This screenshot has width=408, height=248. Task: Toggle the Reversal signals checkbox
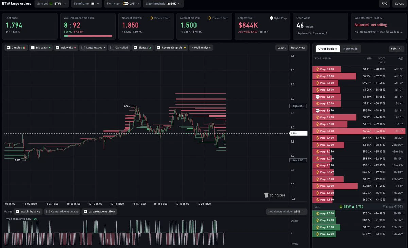click(x=158, y=48)
